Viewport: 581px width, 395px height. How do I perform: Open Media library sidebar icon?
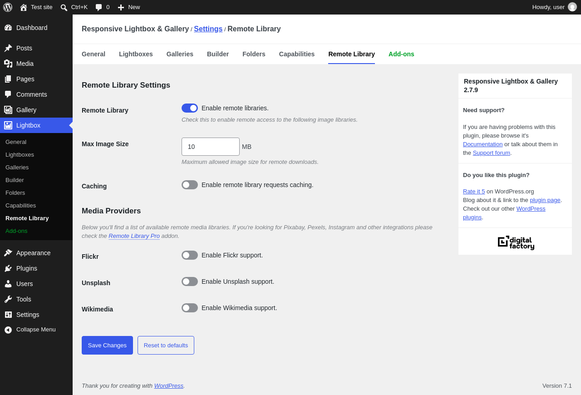(x=8, y=64)
